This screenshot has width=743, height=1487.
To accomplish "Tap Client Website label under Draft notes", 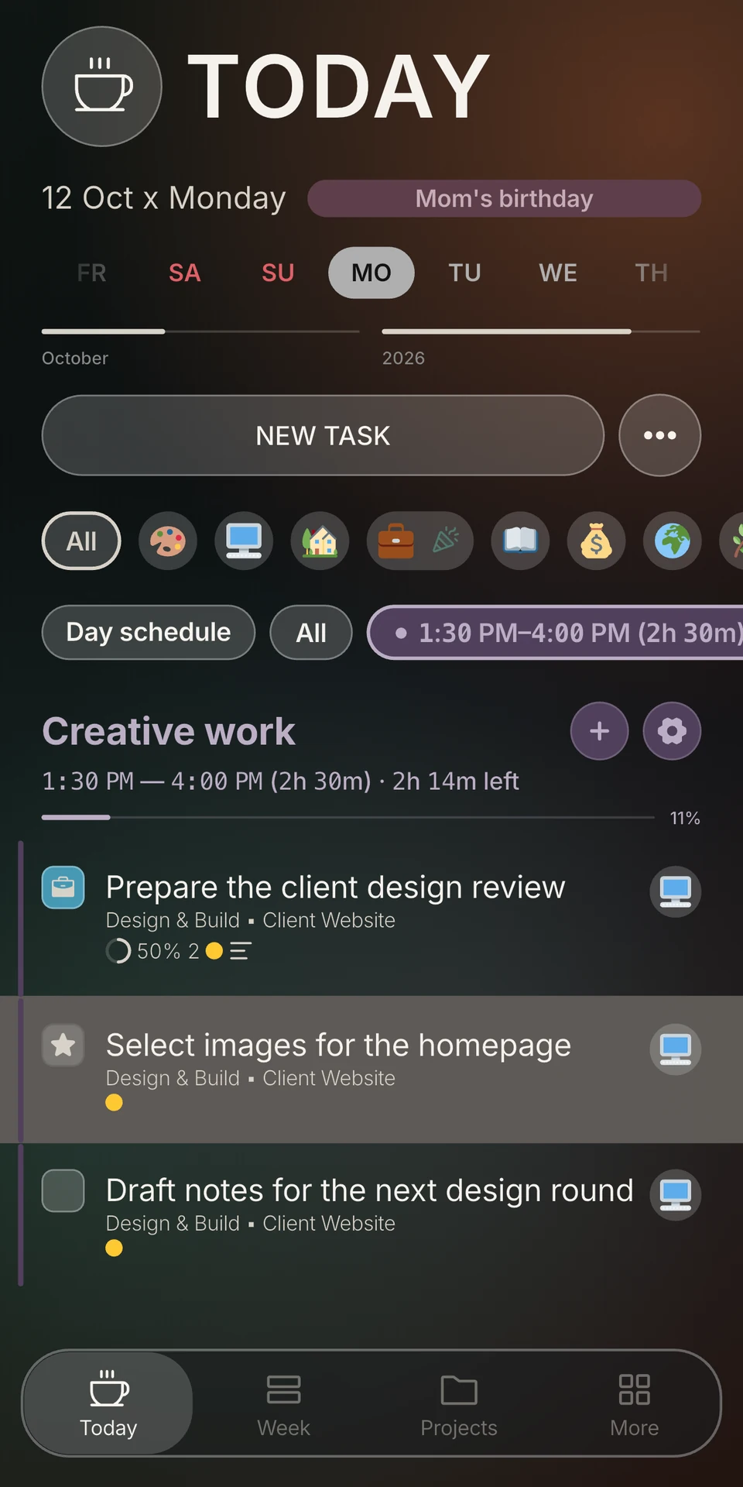I will point(329,1224).
